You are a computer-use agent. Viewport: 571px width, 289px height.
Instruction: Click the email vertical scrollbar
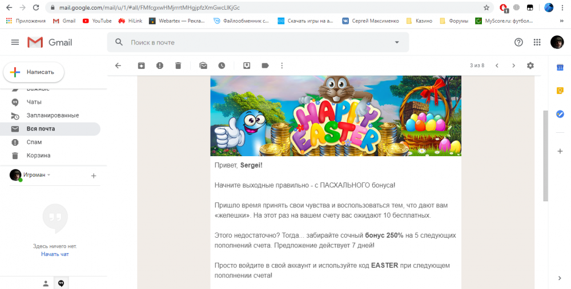(x=545, y=156)
